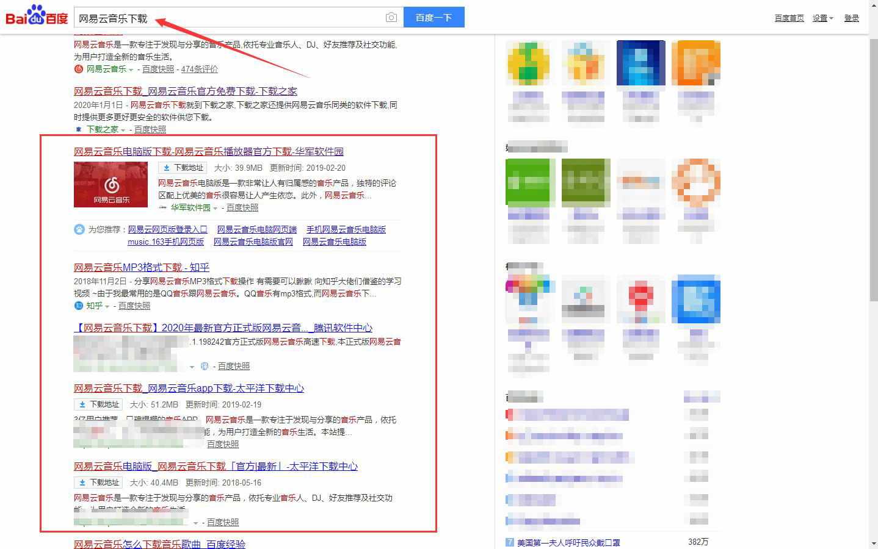Viewport: 878px width, 549px height.
Task: Click the 百度一下 search button
Action: pos(434,17)
